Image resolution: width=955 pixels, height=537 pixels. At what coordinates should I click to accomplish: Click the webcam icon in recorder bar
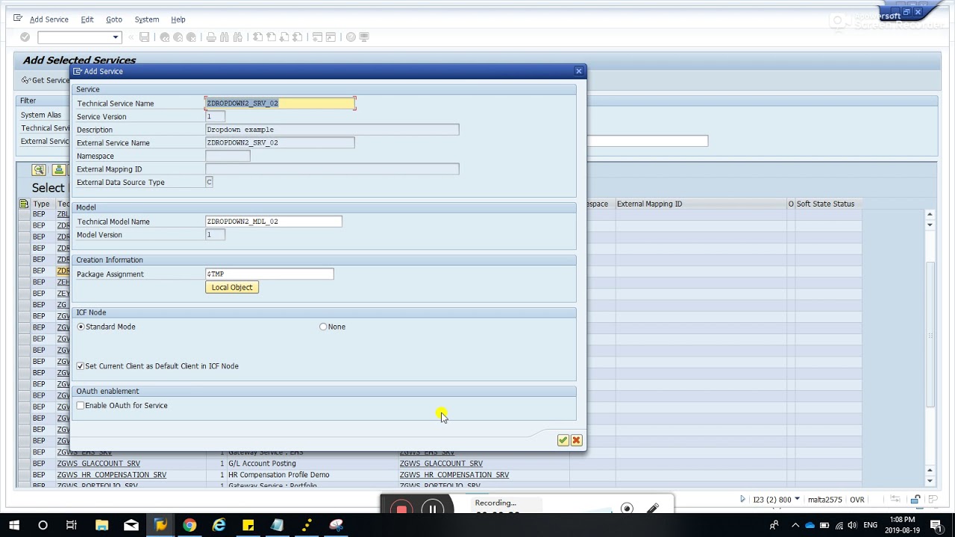click(627, 509)
